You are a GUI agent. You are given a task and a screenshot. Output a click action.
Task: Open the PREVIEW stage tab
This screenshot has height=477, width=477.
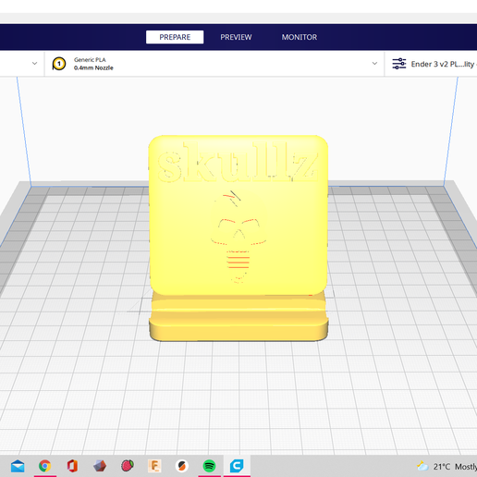click(236, 37)
